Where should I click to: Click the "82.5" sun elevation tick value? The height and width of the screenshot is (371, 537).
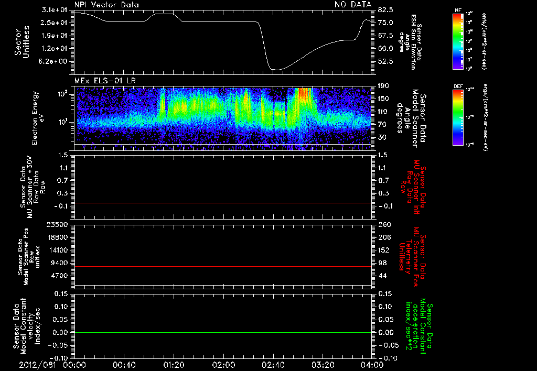coord(385,10)
